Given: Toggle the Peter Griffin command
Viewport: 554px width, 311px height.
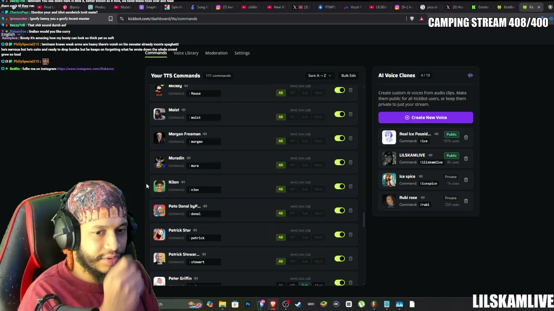Looking at the screenshot, I should [340, 282].
